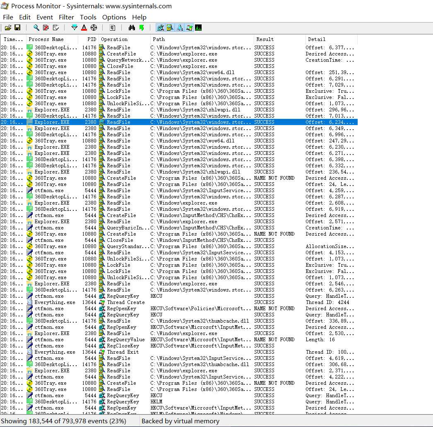This screenshot has width=433, height=427.
Task: Click the RegCloseKey operation cell
Action: (x=123, y=346)
